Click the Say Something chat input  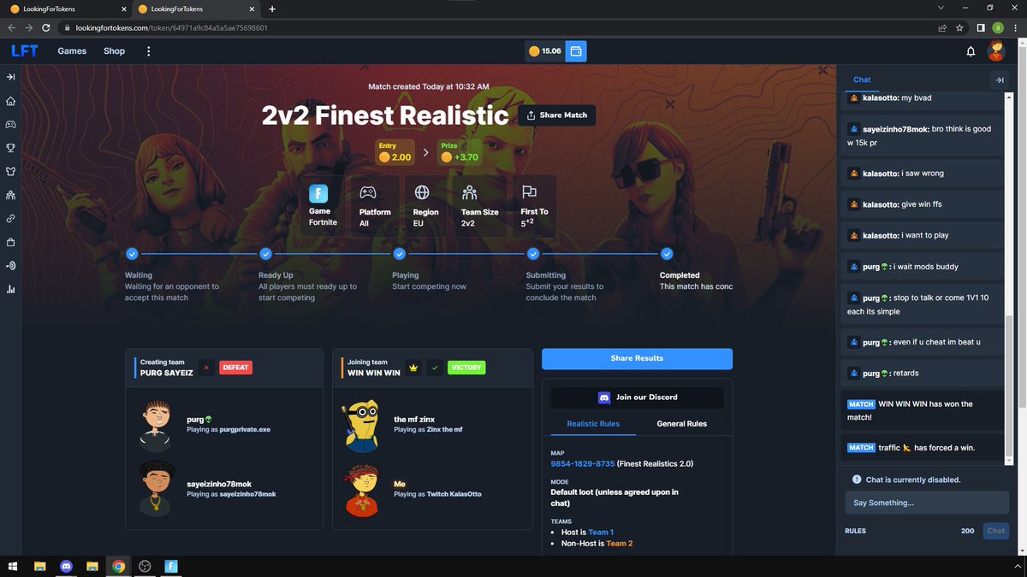(x=927, y=503)
